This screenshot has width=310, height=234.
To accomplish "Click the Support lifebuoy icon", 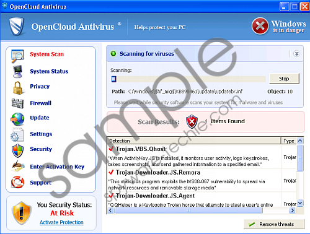I will [x=17, y=182].
